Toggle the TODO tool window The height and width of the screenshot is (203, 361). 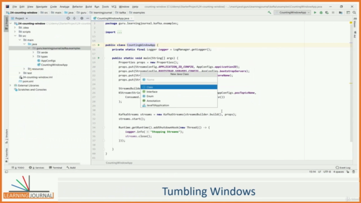pos(18,167)
